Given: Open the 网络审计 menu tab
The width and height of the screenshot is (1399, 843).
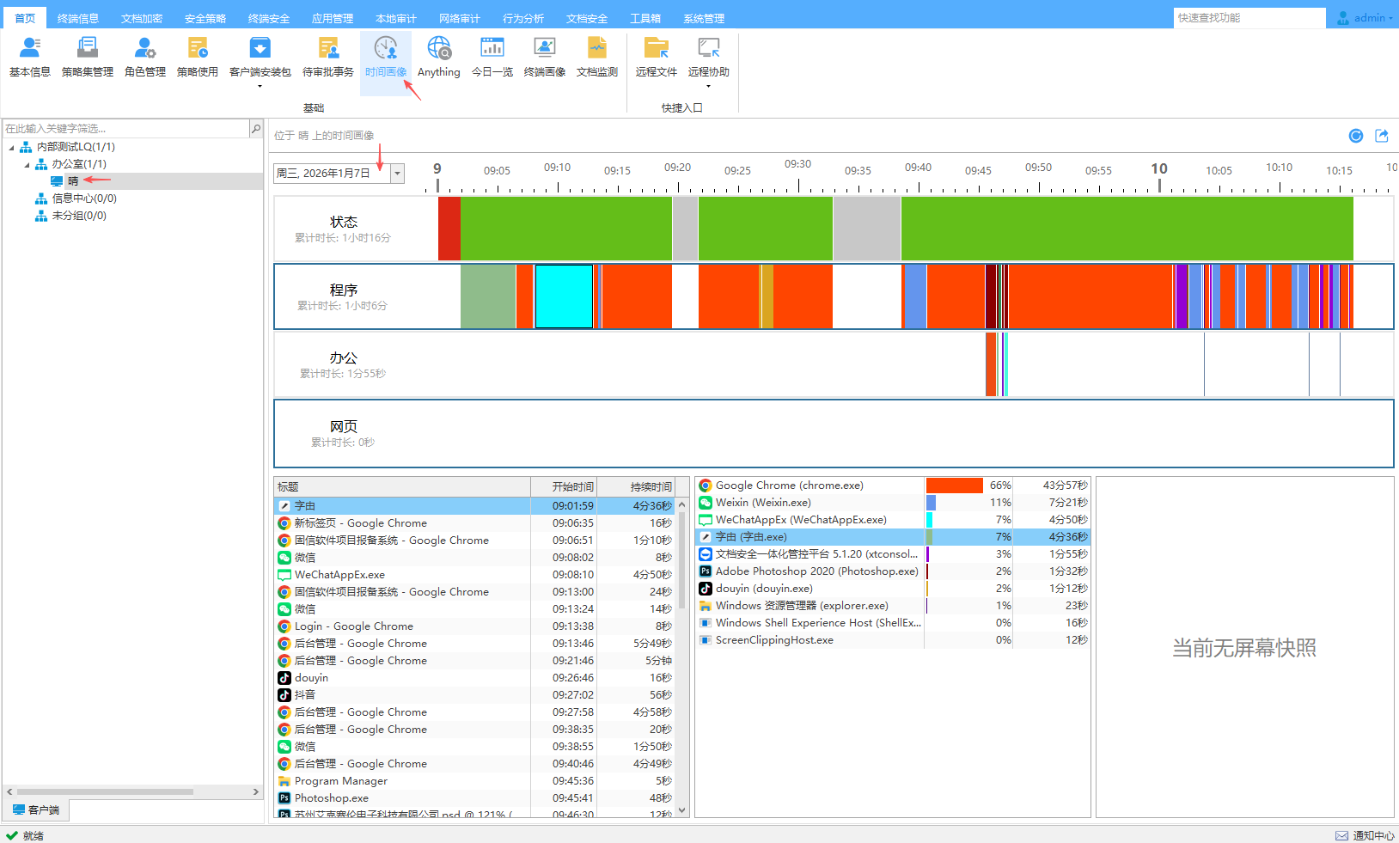Looking at the screenshot, I should [459, 18].
